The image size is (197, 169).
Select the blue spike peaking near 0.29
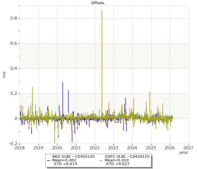[62, 83]
